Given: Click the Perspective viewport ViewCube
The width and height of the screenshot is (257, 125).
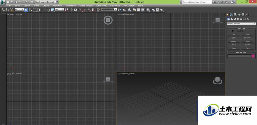Looking at the screenshot, I should 217,80.
